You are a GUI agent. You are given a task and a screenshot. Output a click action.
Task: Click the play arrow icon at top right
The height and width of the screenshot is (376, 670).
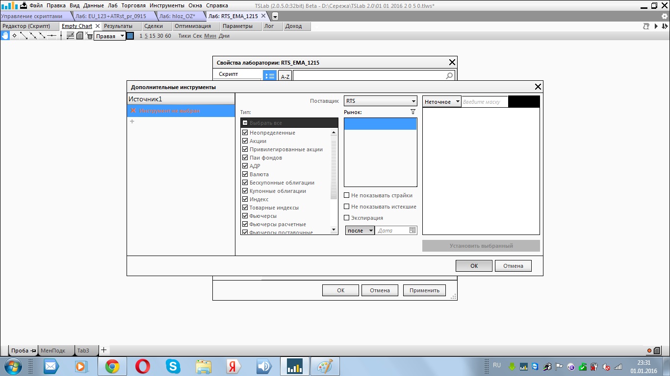(655, 26)
